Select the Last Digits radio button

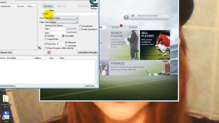[66, 45]
